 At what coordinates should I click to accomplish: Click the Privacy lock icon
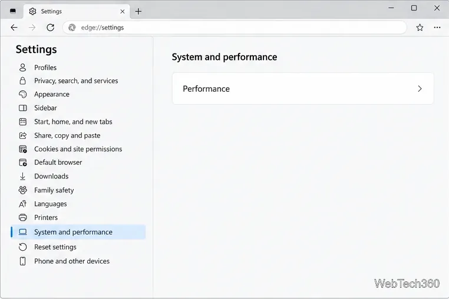point(22,81)
